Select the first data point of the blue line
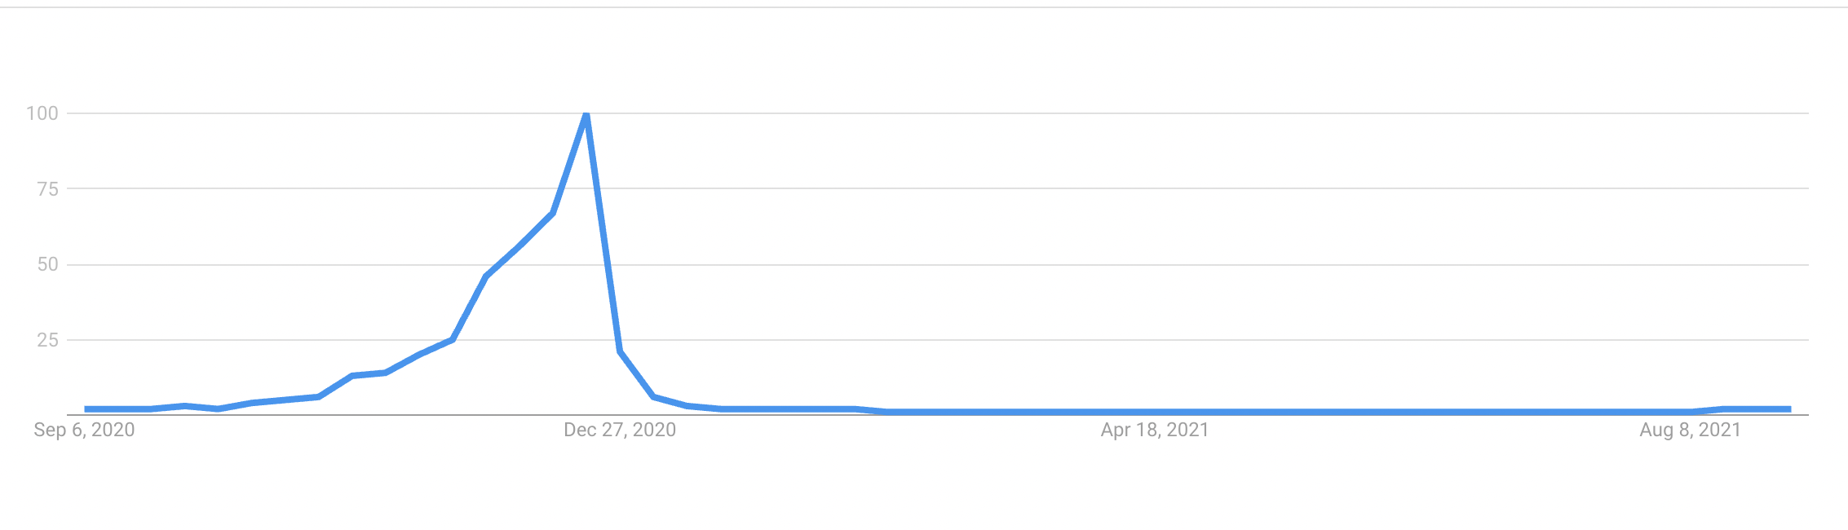 point(86,409)
